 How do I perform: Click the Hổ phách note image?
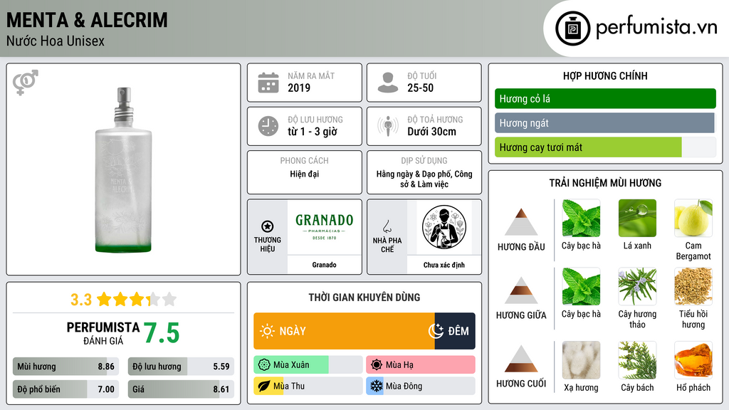click(x=693, y=360)
